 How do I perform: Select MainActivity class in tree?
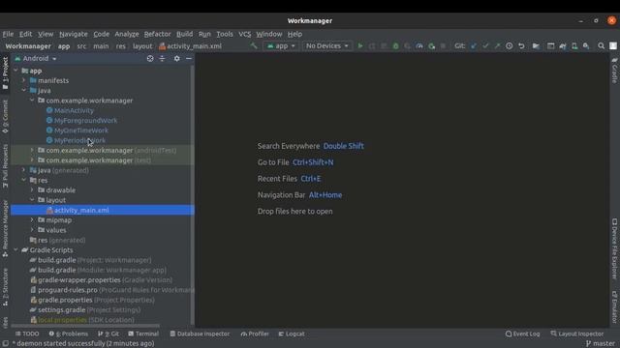pyautogui.click(x=74, y=110)
